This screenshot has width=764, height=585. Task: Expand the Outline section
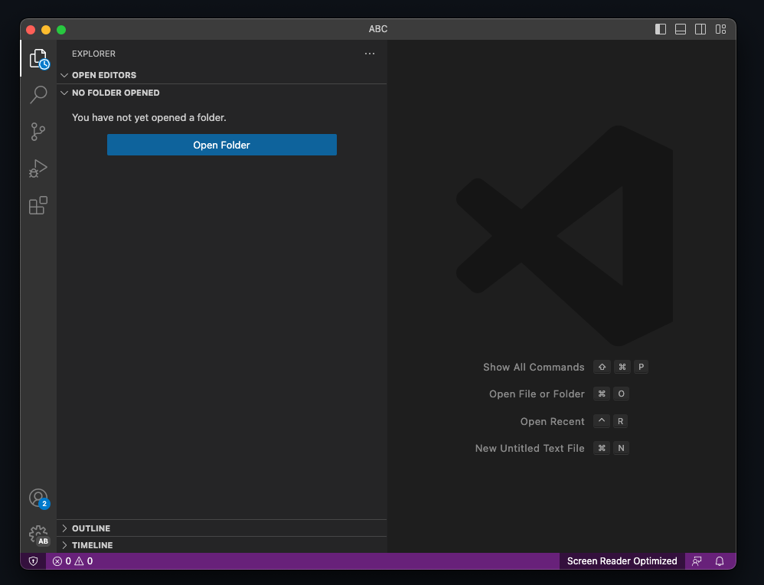(x=222, y=528)
